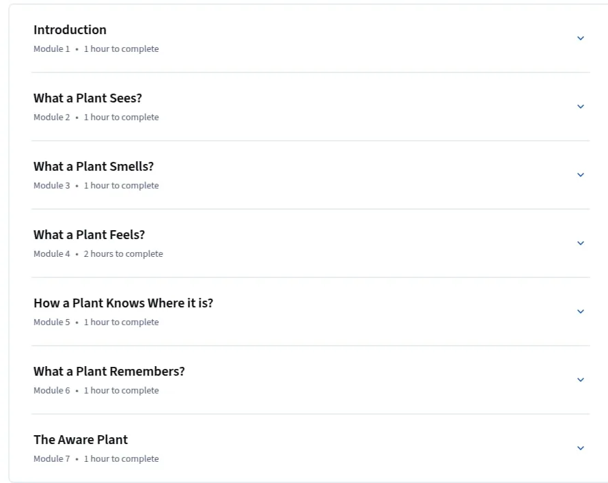Expand the What a Plant Remembers chevron
Viewport: 608px width, 483px height.
click(x=581, y=380)
